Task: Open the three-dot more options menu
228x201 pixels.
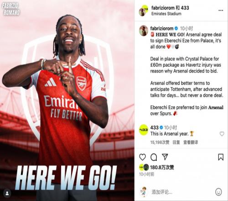Action: [221, 11]
